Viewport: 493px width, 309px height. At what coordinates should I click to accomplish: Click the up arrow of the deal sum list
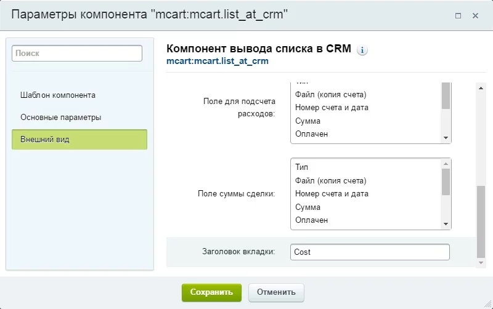(x=446, y=164)
